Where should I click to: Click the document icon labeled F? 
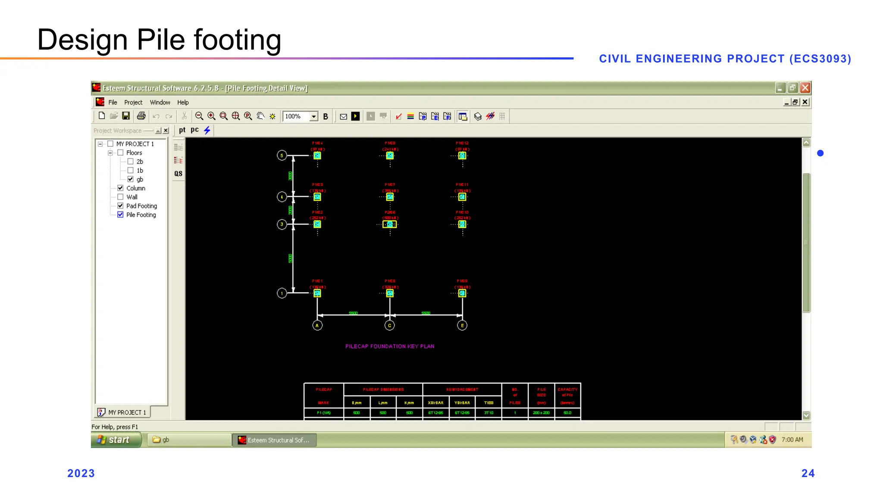(447, 116)
